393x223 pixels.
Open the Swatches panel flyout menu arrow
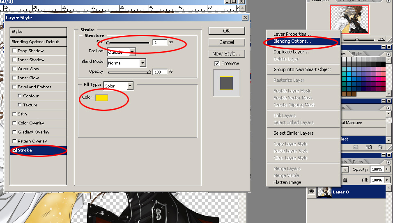coord(388,54)
